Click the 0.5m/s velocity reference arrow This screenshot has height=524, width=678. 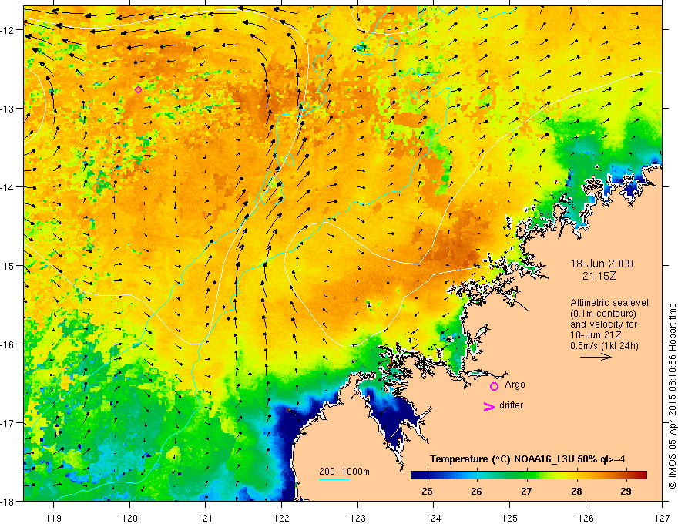click(x=596, y=357)
